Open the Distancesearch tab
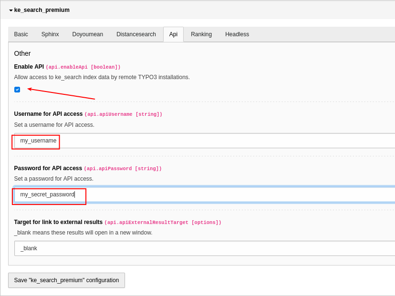The height and width of the screenshot is (296, 395). pos(136,34)
